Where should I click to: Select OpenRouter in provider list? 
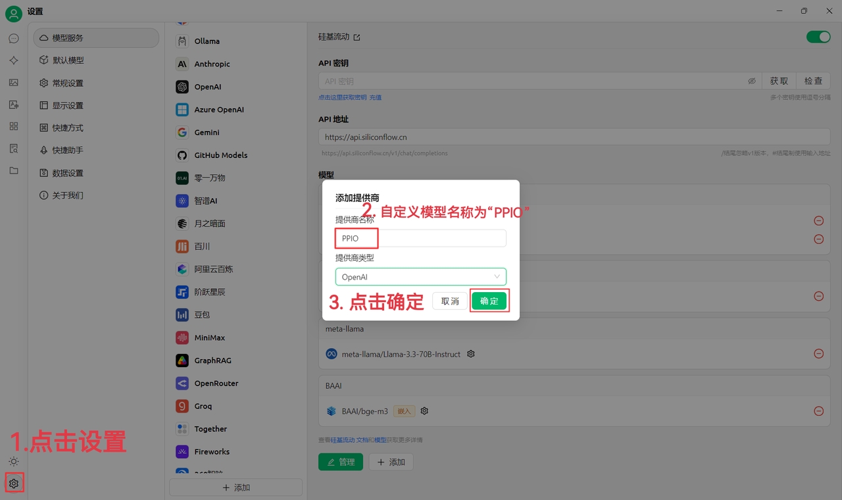(216, 383)
